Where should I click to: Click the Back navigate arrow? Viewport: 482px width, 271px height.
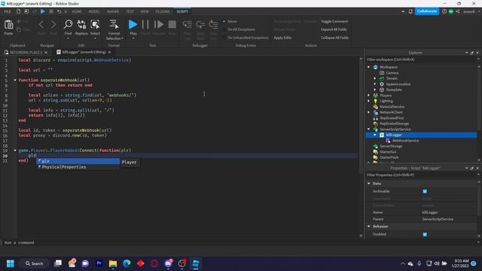click(41, 25)
